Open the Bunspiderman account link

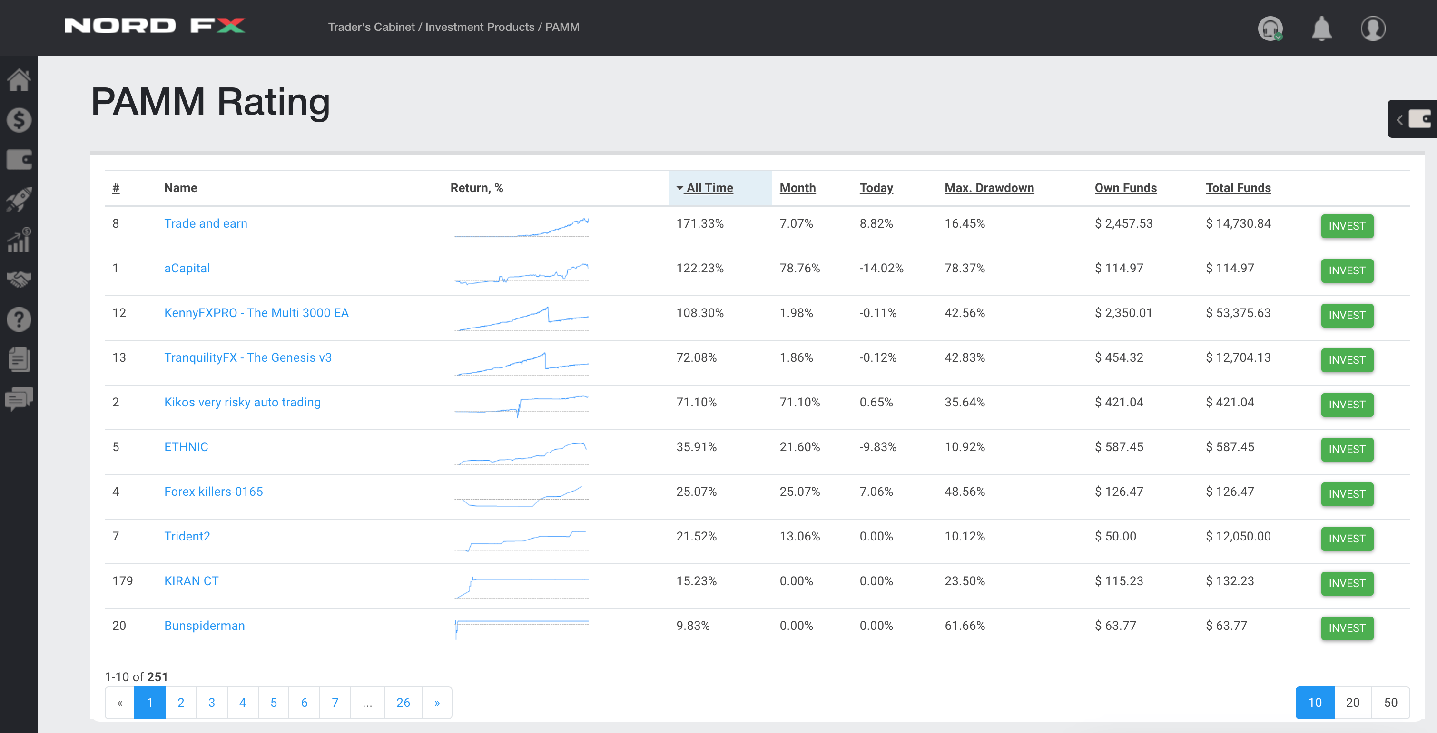[x=204, y=626]
